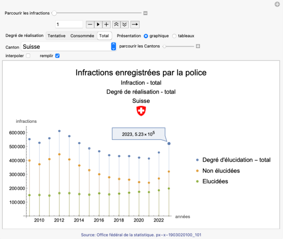Toggle the animation direction arrow button
283x239 pixels.
click(x=135, y=24)
